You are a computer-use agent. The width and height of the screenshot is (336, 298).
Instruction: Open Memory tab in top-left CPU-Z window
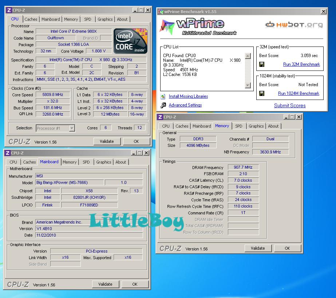tap(71, 19)
